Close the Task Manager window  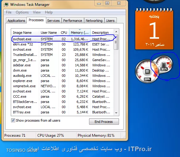click(119, 3)
